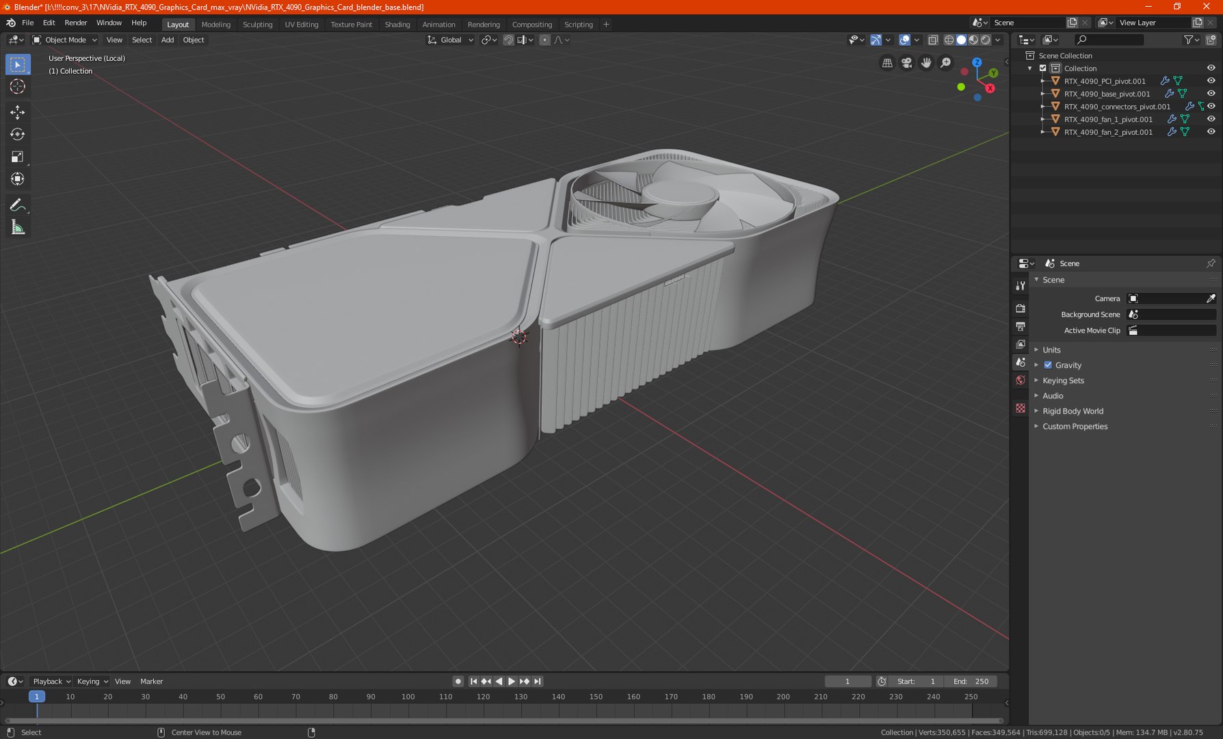Open the Object Mode dropdown
1223x739 pixels.
pyautogui.click(x=65, y=40)
